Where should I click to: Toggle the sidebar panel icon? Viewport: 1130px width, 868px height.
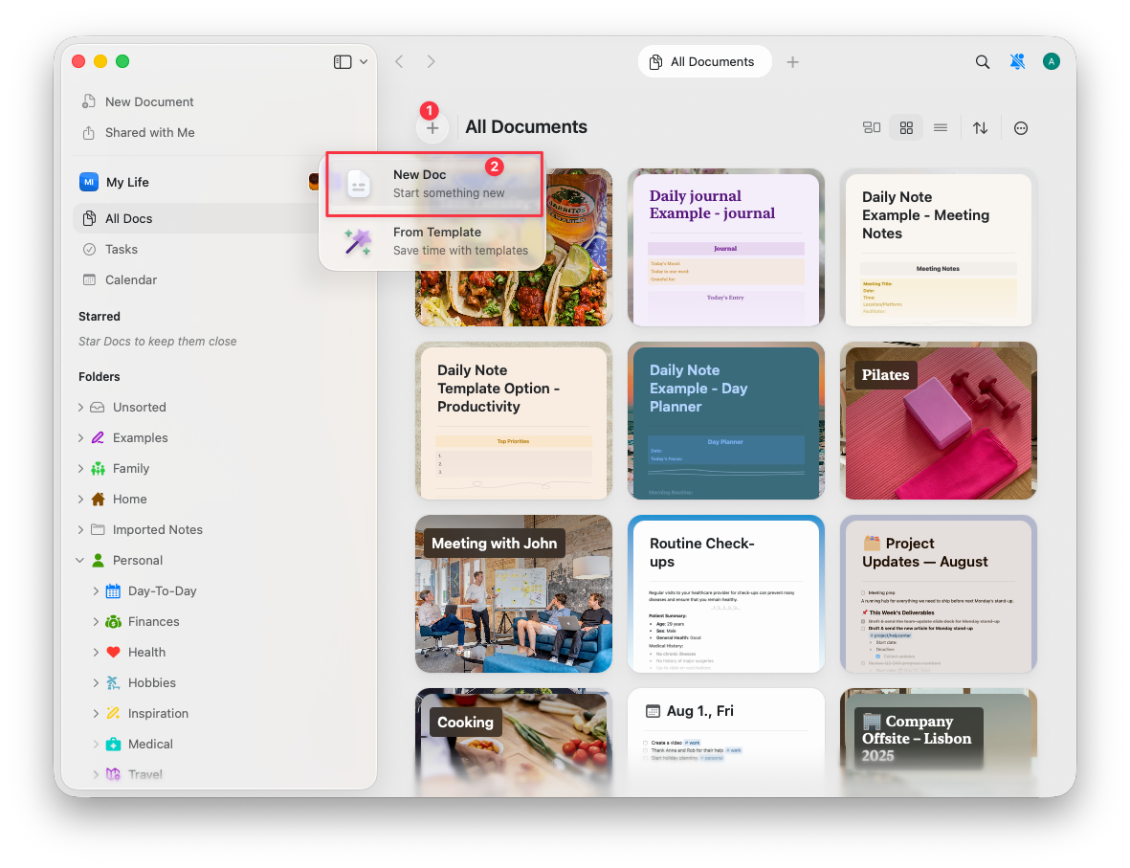pos(342,60)
